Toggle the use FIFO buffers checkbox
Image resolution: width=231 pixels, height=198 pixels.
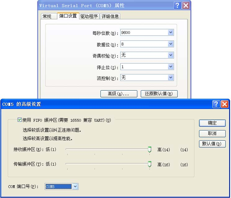[20, 120]
